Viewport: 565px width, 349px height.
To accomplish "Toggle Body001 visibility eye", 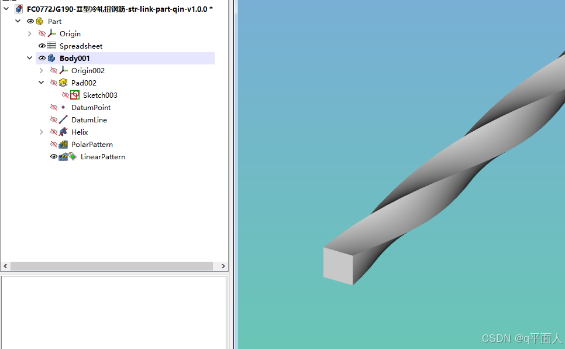I will point(42,58).
